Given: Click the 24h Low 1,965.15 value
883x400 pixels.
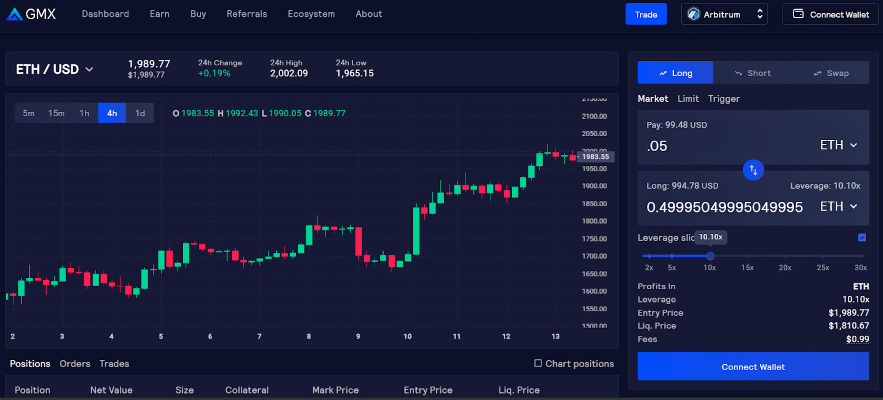Looking at the screenshot, I should click(355, 73).
